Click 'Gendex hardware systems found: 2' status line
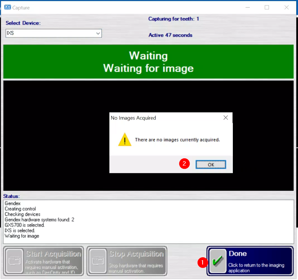The image size is (298, 280). coord(39,220)
